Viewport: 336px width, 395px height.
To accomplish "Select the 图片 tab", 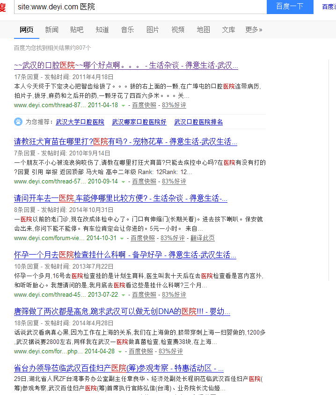I will click(x=153, y=30).
